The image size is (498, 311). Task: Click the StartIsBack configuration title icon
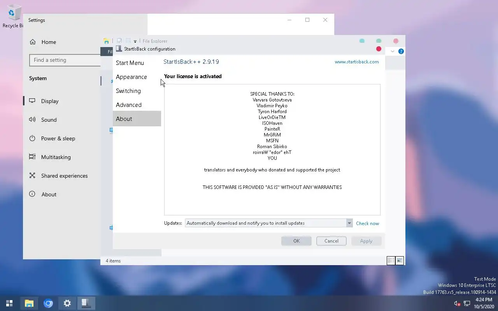(119, 49)
